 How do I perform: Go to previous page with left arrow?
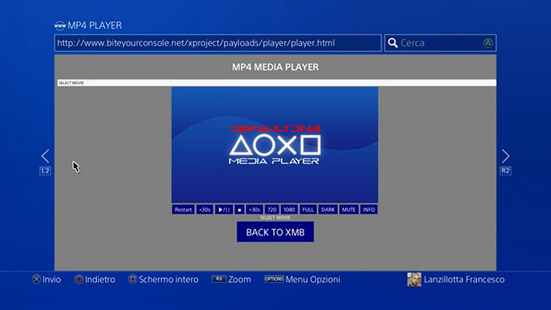point(45,156)
